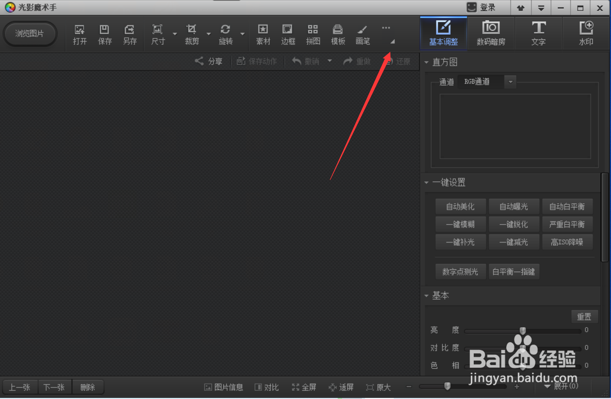Switch to the 文字 text tab

538,33
